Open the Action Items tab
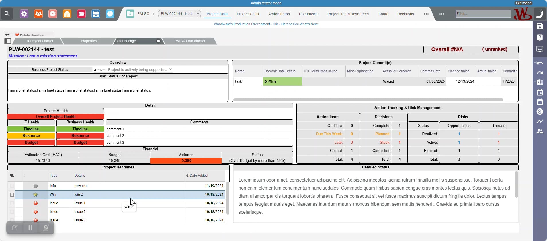547x241 pixels. point(279,14)
